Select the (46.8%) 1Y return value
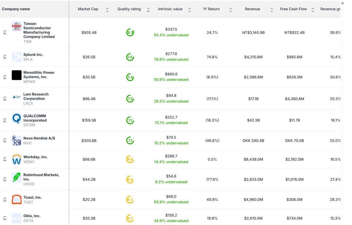Image resolution: width=352 pixels, height=225 pixels. (212, 140)
